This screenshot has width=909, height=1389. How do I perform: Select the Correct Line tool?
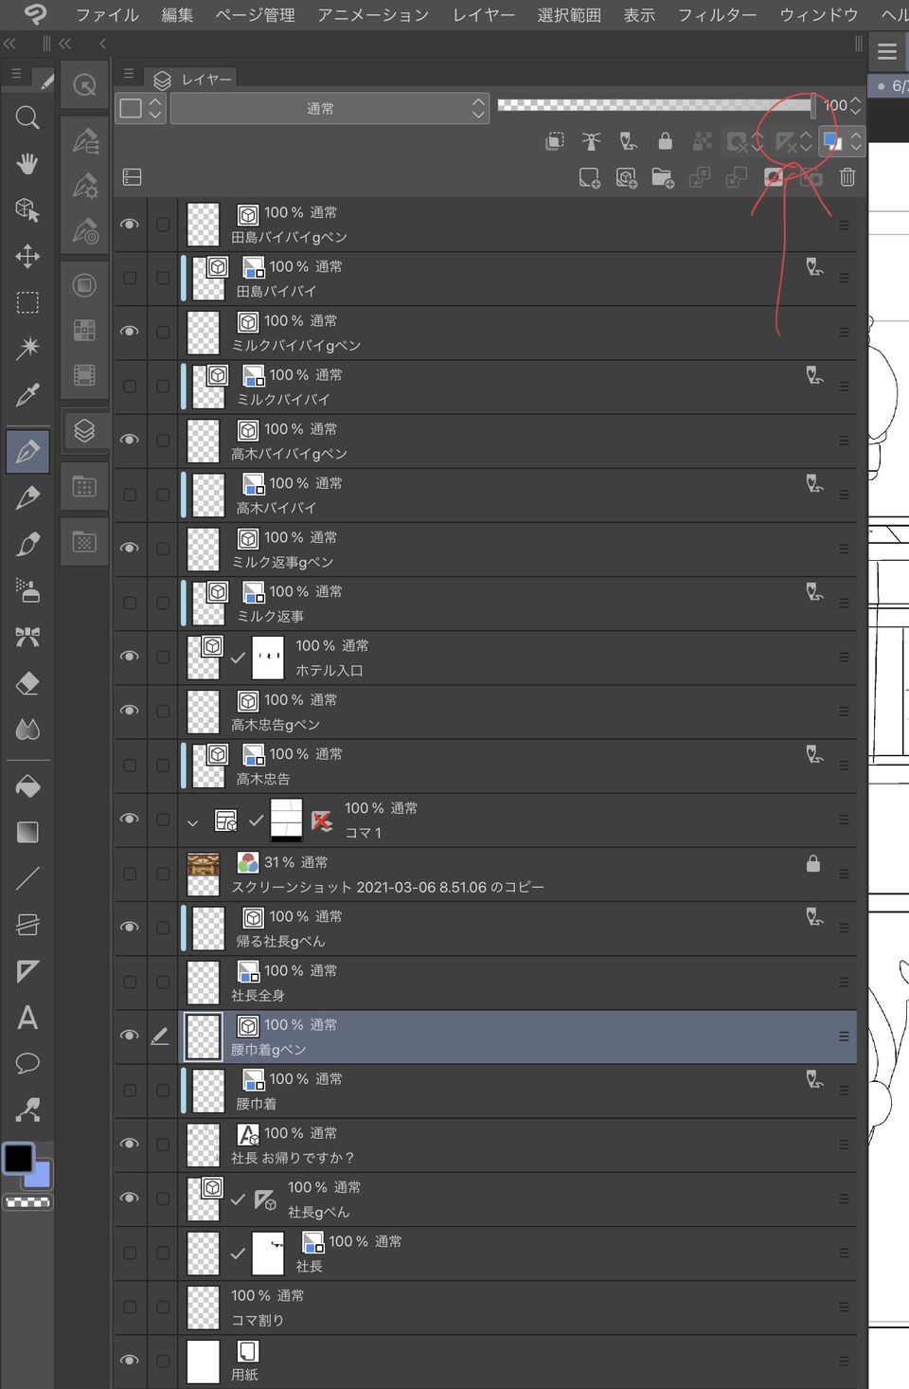click(x=27, y=1109)
